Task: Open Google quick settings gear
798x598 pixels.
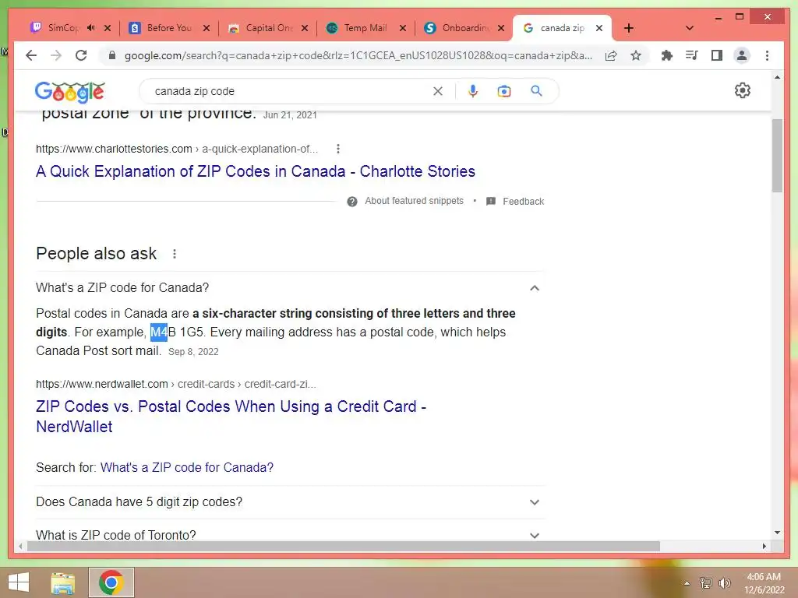Action: (742, 90)
